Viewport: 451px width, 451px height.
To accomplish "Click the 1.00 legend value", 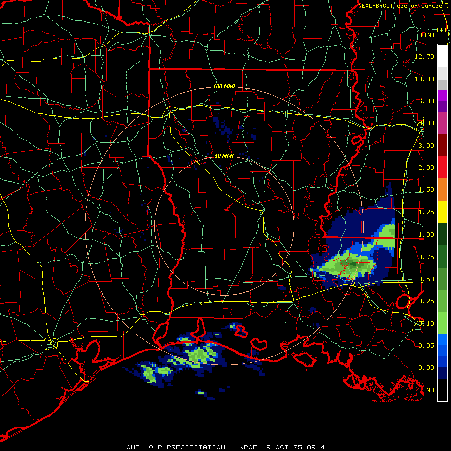I will (426, 235).
